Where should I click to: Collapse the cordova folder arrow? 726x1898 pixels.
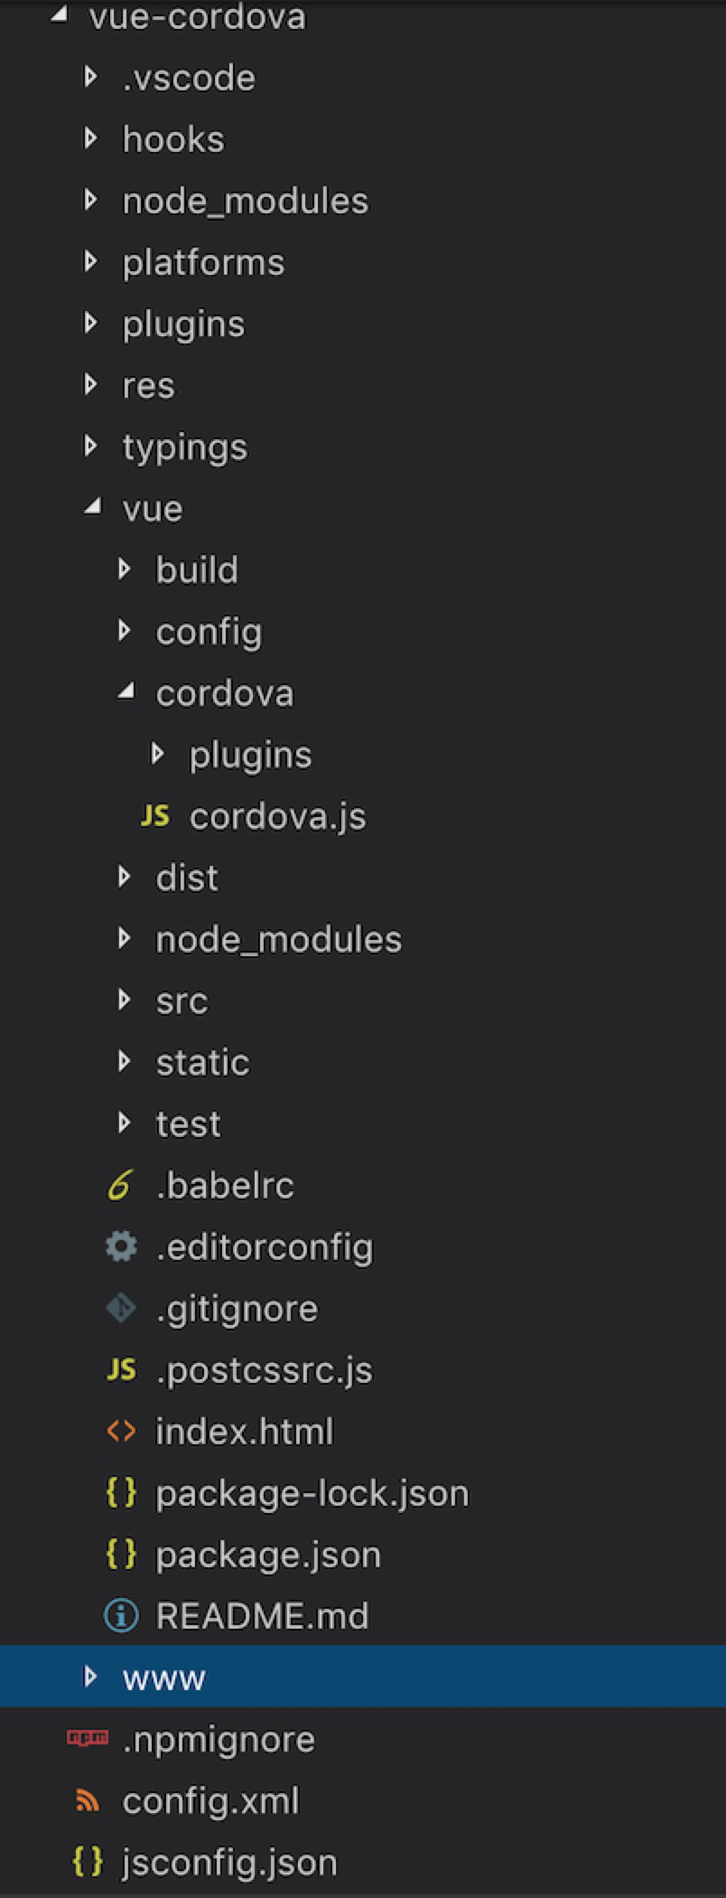coord(126,692)
